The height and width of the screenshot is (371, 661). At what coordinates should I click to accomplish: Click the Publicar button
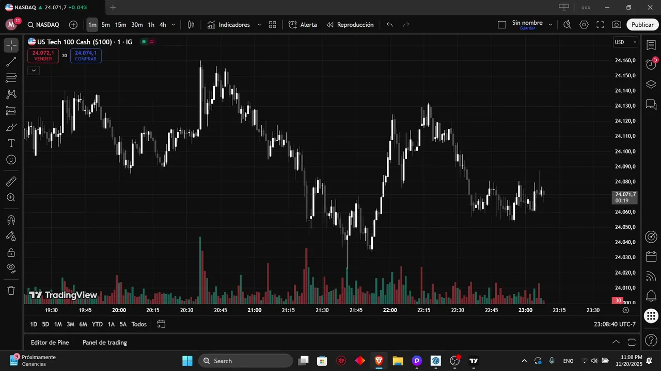coord(642,25)
